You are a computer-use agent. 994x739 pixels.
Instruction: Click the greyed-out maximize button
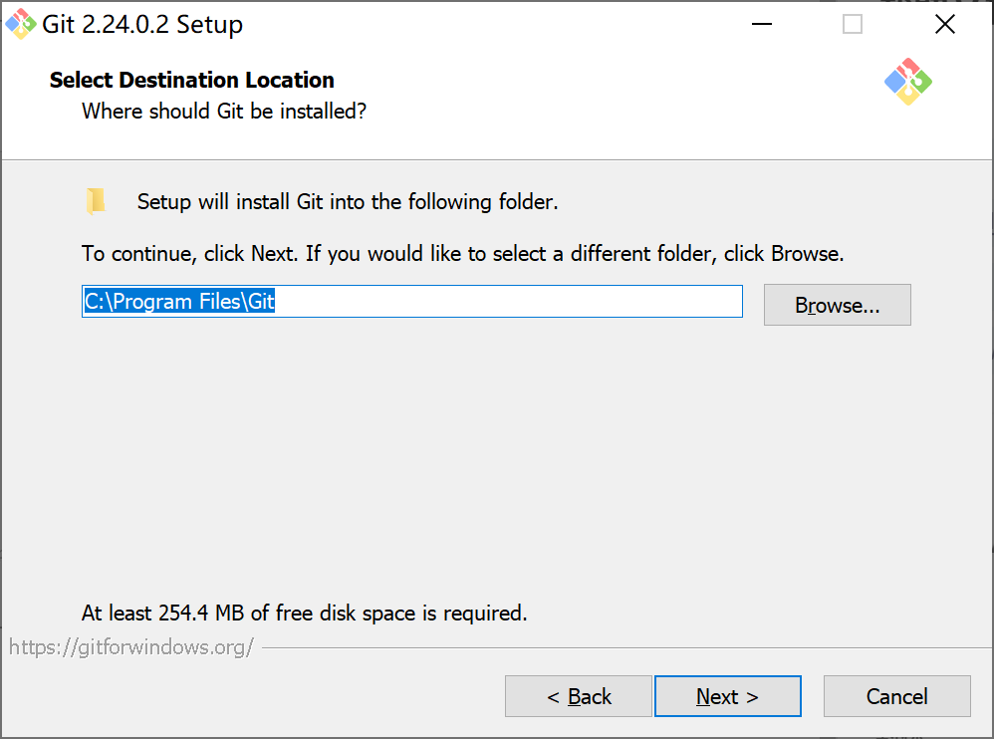click(x=853, y=25)
